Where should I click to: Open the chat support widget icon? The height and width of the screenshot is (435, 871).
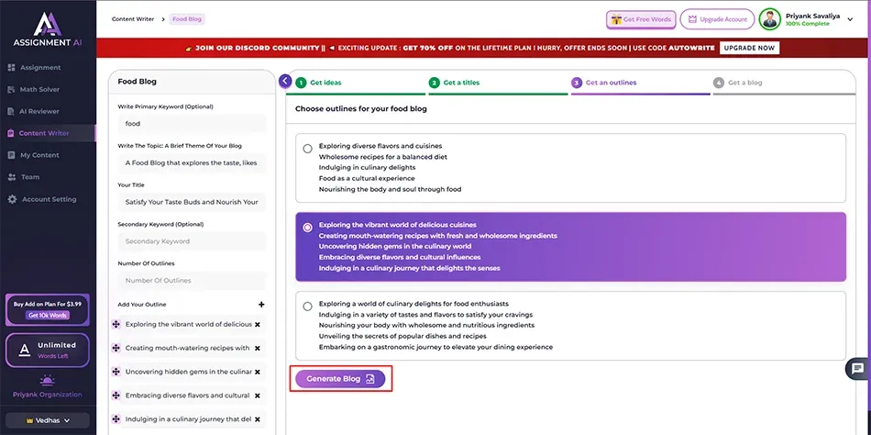pyautogui.click(x=857, y=369)
